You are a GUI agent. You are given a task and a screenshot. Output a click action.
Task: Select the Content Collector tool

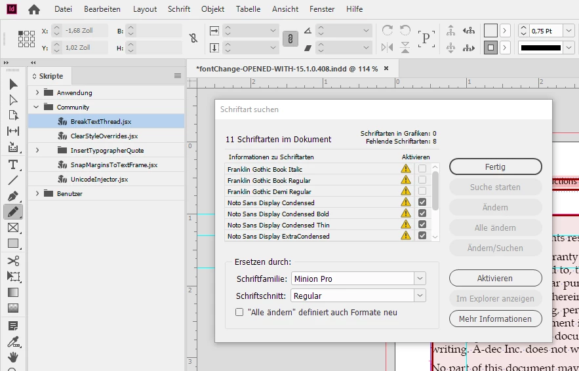coord(13,147)
